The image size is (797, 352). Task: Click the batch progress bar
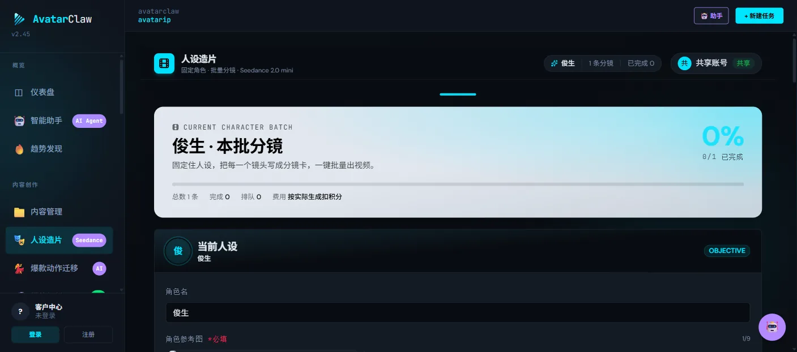(x=458, y=184)
